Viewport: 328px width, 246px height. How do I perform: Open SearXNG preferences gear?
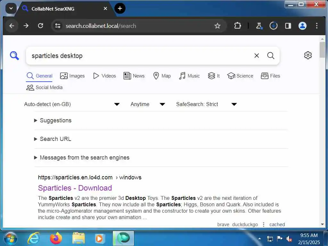308,55
